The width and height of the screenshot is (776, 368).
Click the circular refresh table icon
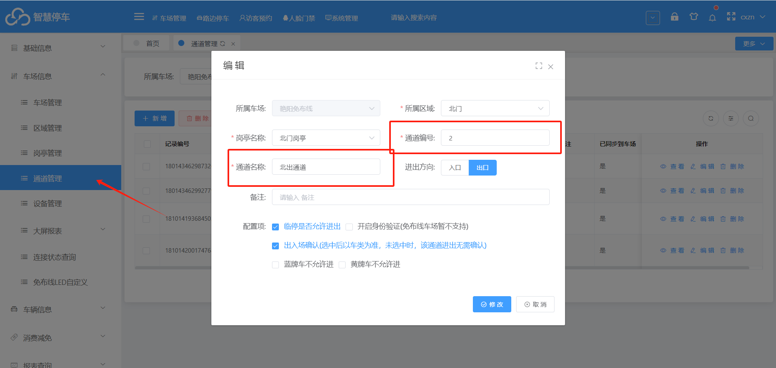(x=711, y=118)
